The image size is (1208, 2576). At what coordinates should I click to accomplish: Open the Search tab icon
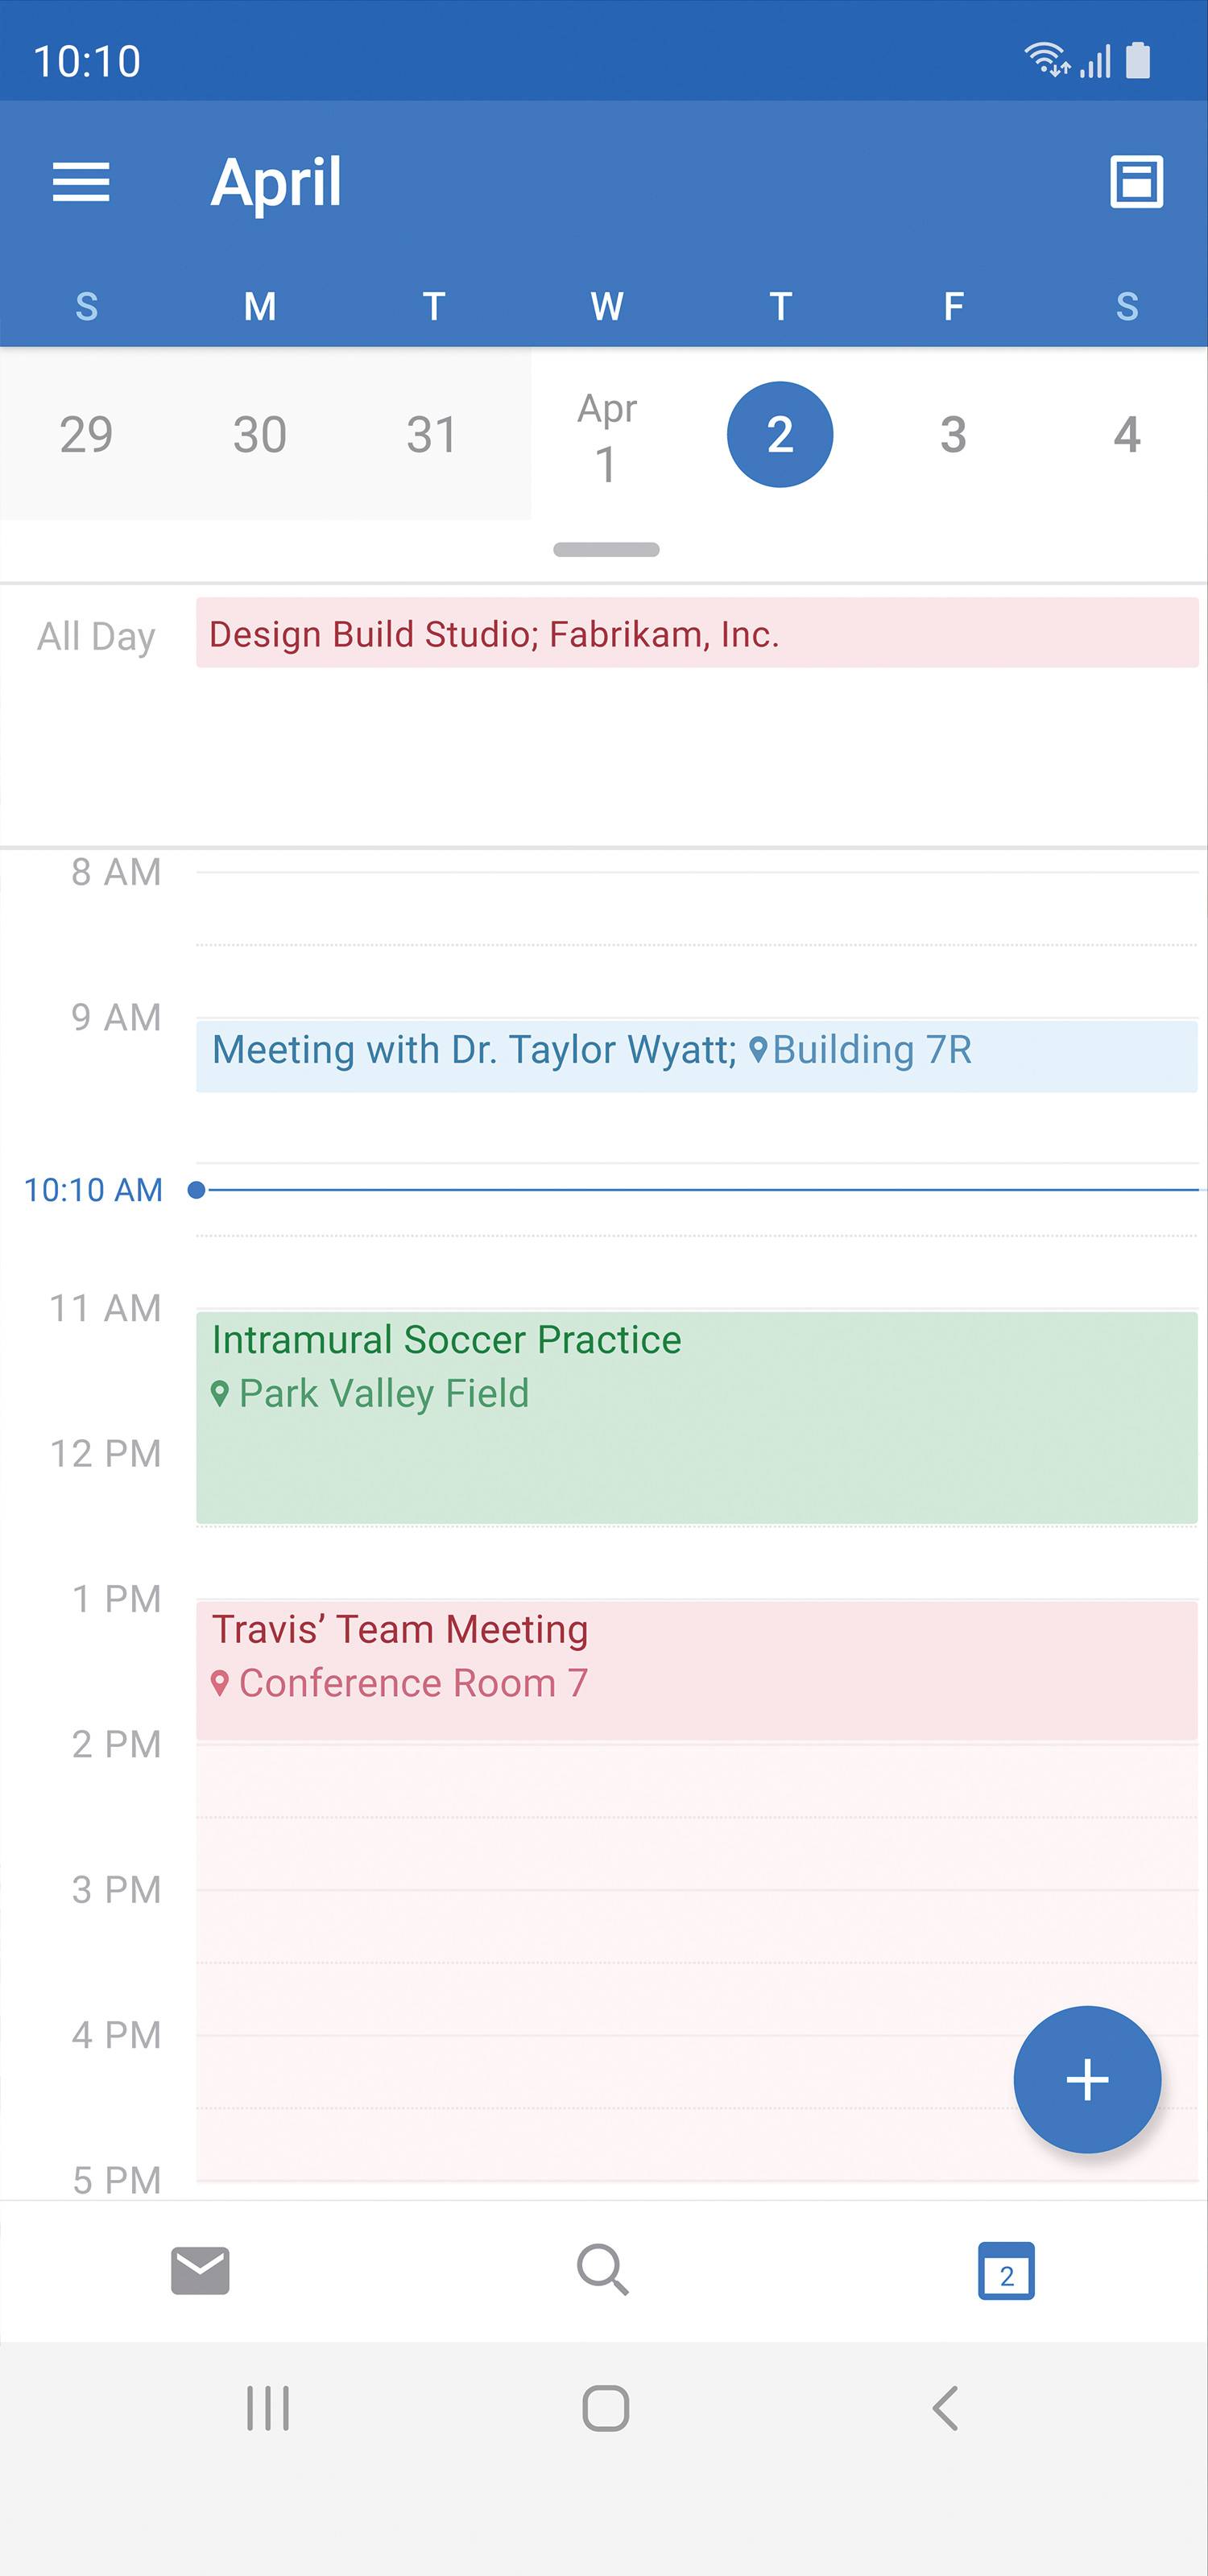click(603, 2270)
